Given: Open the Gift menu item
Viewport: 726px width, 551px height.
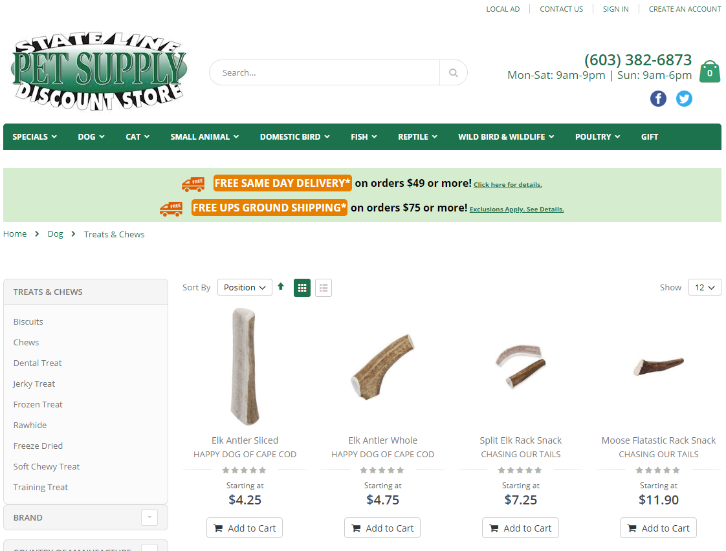Looking at the screenshot, I should tap(650, 137).
